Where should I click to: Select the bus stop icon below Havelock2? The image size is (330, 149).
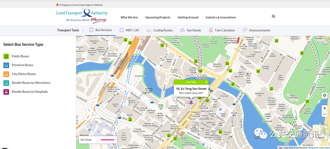[168, 135]
